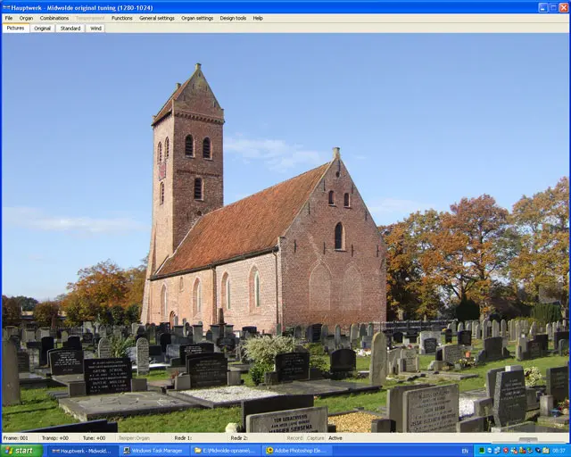
Task: Open the Organ menu
Action: [26, 18]
